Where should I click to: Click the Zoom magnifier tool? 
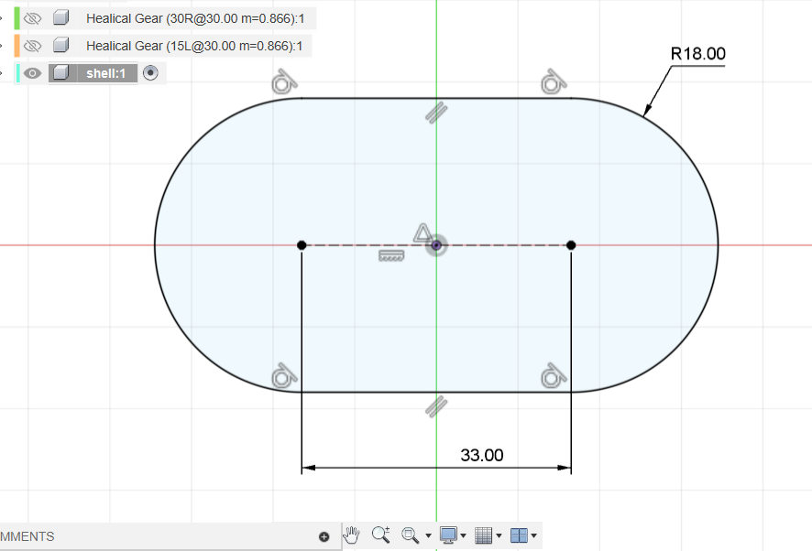pyautogui.click(x=381, y=535)
